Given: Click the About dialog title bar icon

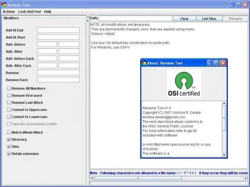Looking at the screenshot, I should click(144, 63).
